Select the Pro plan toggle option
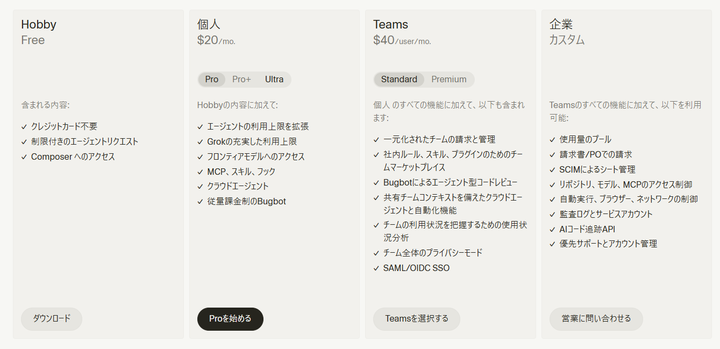The image size is (720, 349). tap(212, 80)
